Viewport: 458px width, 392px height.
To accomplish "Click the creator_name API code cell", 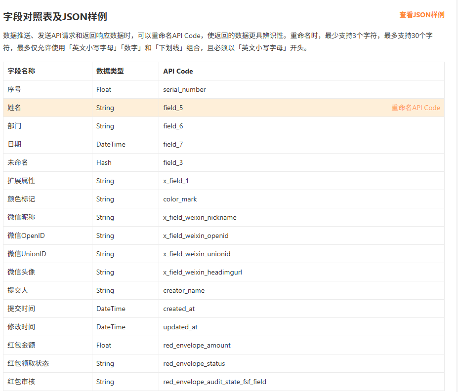I will (x=184, y=290).
